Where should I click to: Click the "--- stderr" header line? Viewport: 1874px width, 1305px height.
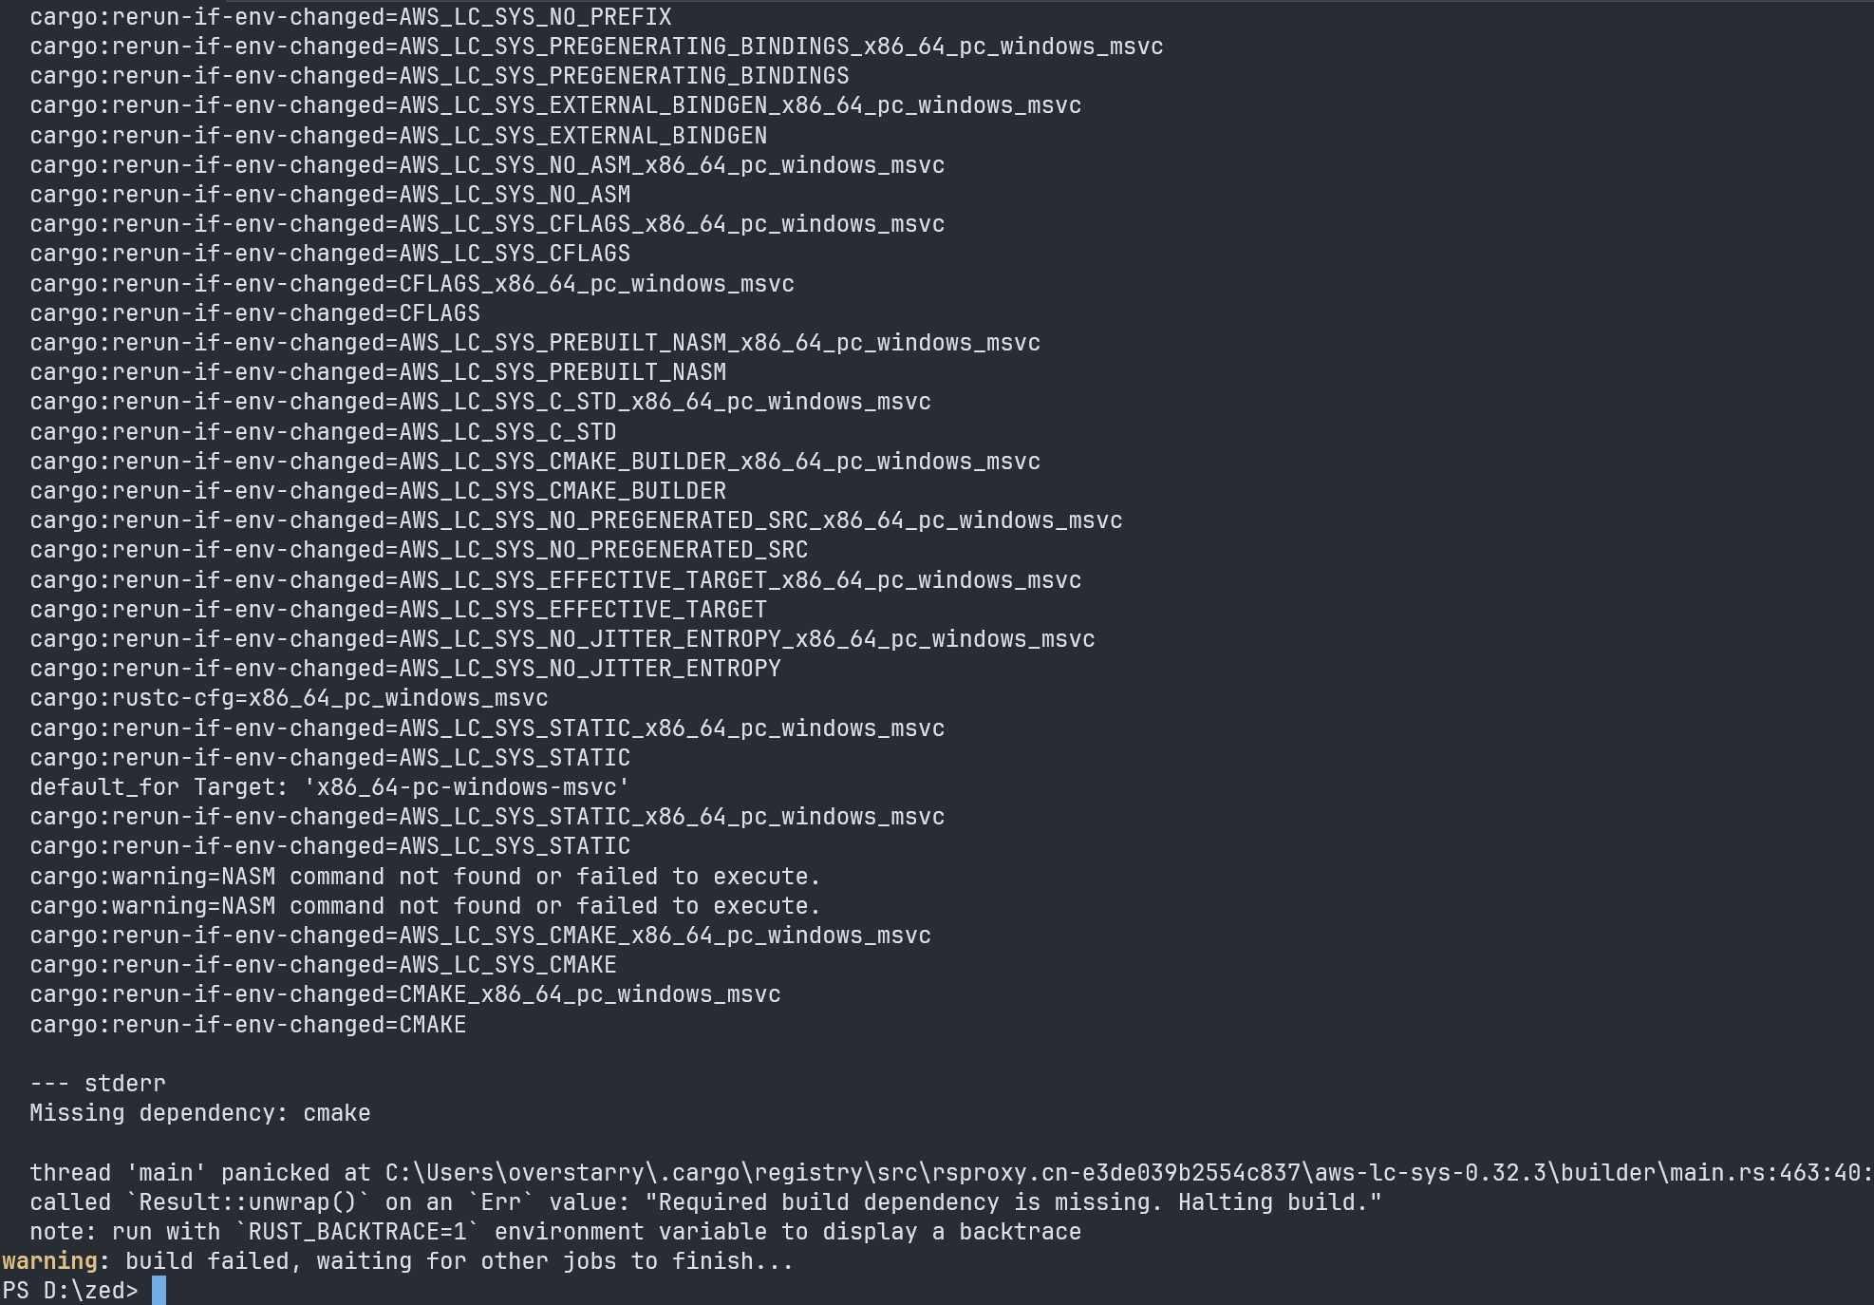pyautogui.click(x=97, y=1084)
